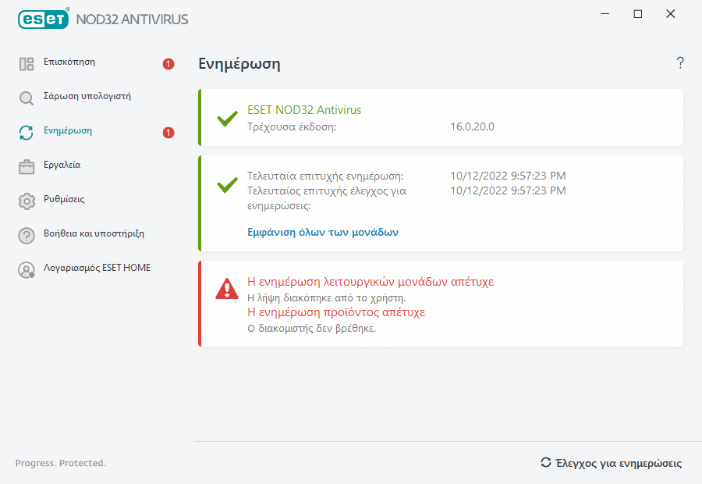
Task: Open Ρυθμίσεις from the sidebar
Action: tap(64, 200)
